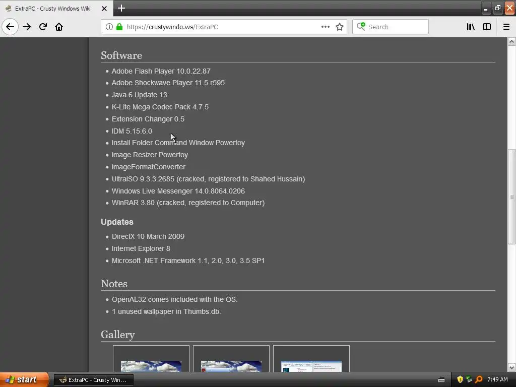Click the Updates subheading
The width and height of the screenshot is (516, 387).
click(x=117, y=222)
